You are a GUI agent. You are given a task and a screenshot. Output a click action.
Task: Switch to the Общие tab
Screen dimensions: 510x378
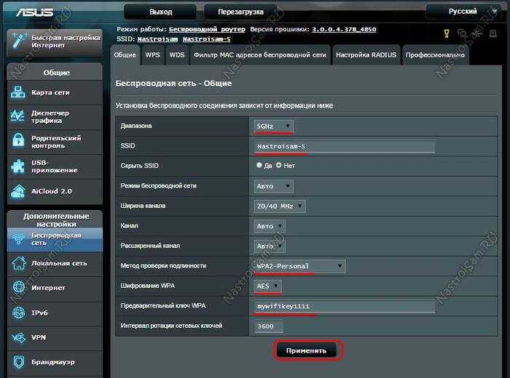pyautogui.click(x=125, y=55)
